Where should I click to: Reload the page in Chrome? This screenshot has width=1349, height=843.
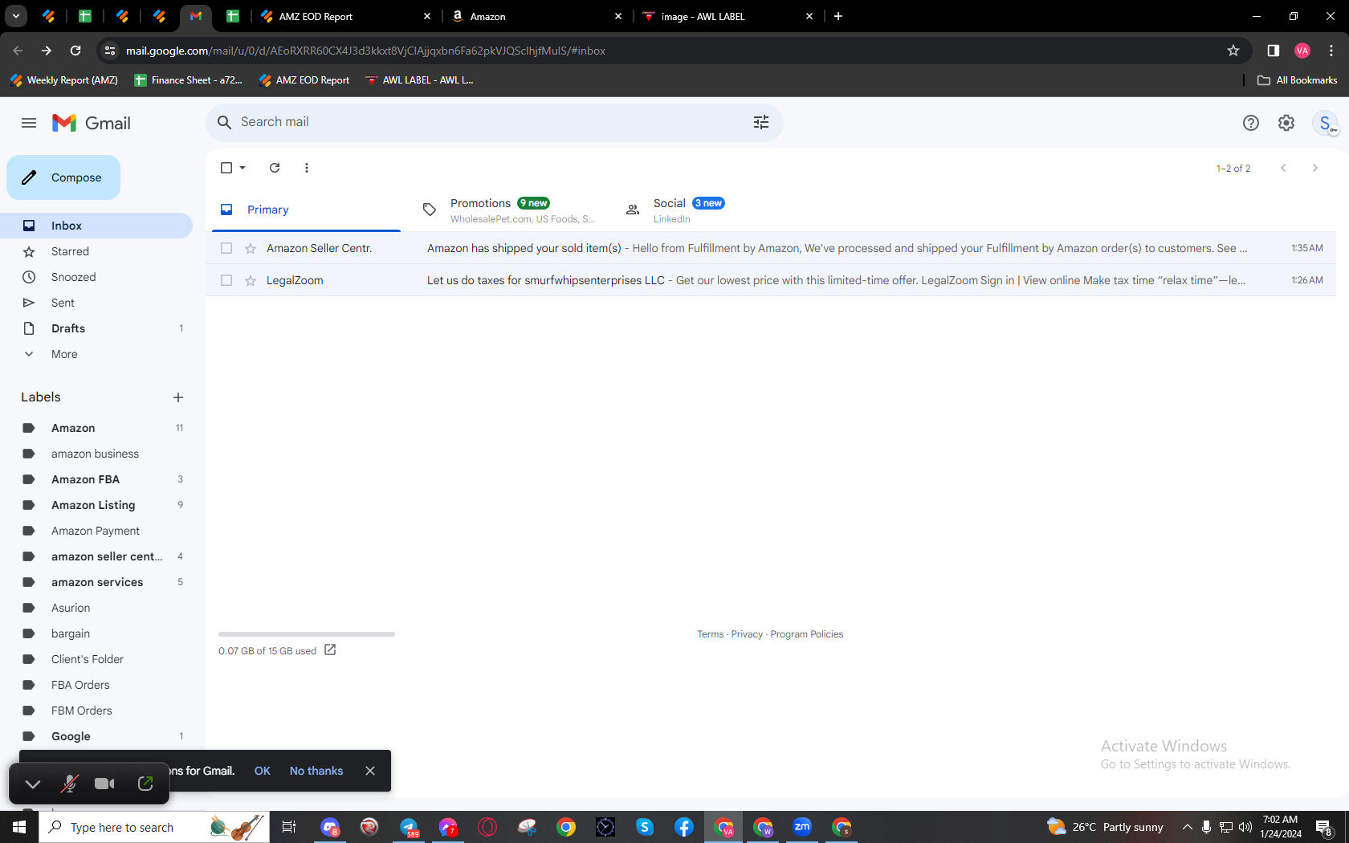pos(75,51)
